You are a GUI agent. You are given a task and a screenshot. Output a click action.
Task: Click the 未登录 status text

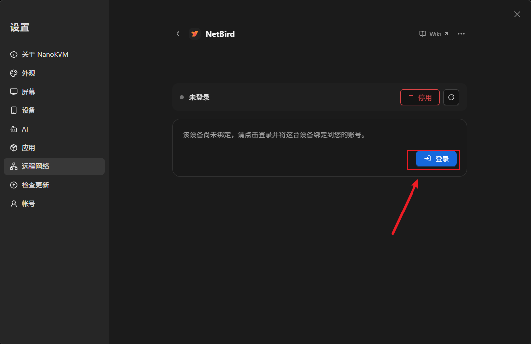pos(199,97)
